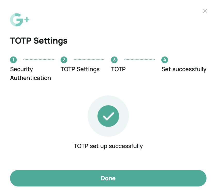Select the step 1 circle indicator
The width and height of the screenshot is (216, 196).
click(13, 60)
